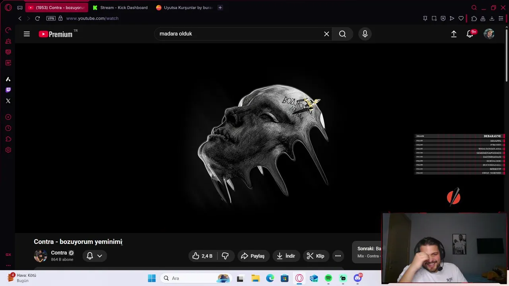Open Spotify from taskbar

(x=328, y=278)
